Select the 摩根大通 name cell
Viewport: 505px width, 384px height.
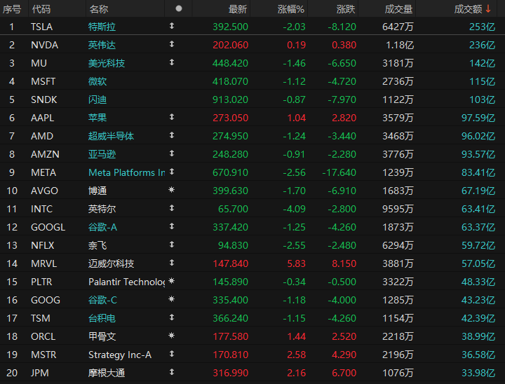pos(107,373)
